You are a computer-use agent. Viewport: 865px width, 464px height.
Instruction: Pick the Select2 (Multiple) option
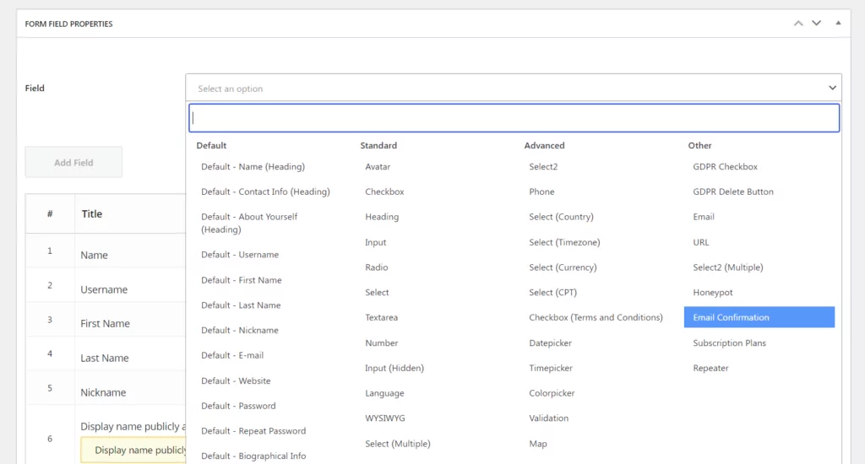pos(727,267)
